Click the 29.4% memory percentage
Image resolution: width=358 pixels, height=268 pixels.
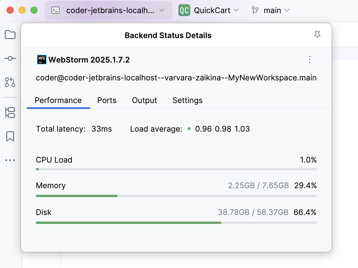(x=305, y=186)
